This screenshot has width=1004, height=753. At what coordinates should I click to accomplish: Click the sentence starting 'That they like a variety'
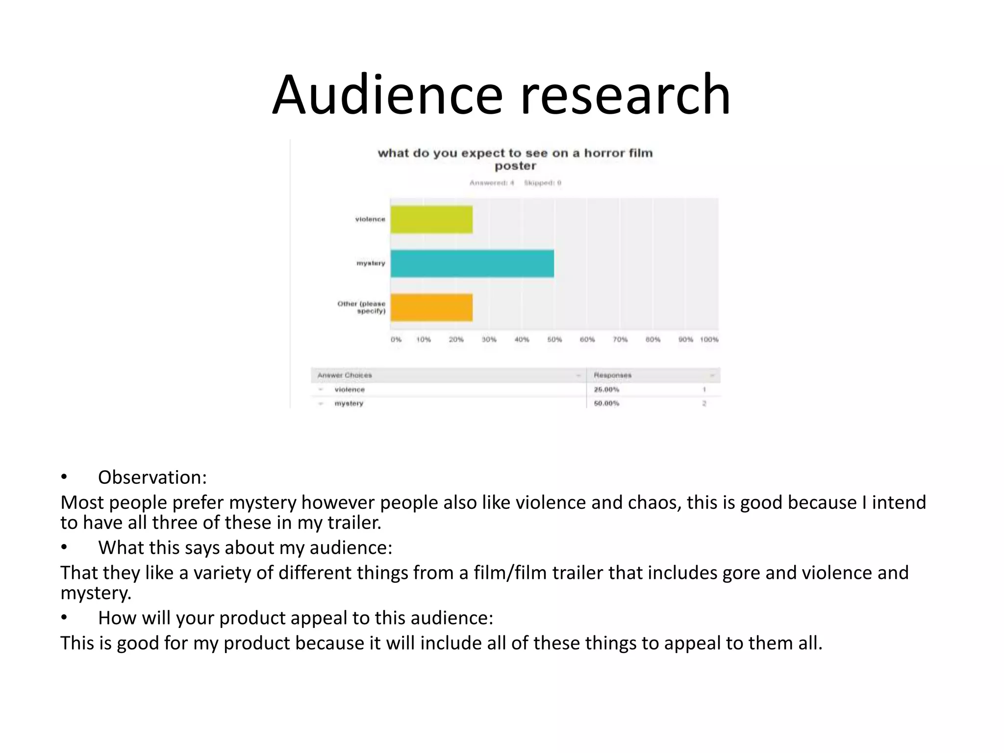pos(484,582)
